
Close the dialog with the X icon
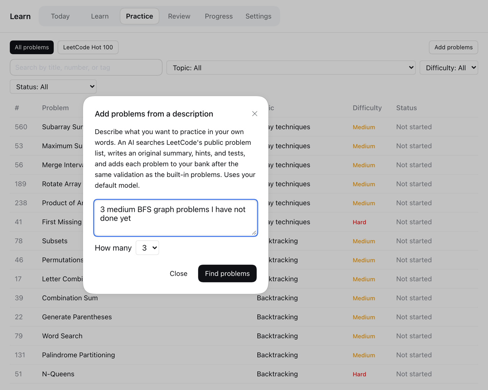254,114
